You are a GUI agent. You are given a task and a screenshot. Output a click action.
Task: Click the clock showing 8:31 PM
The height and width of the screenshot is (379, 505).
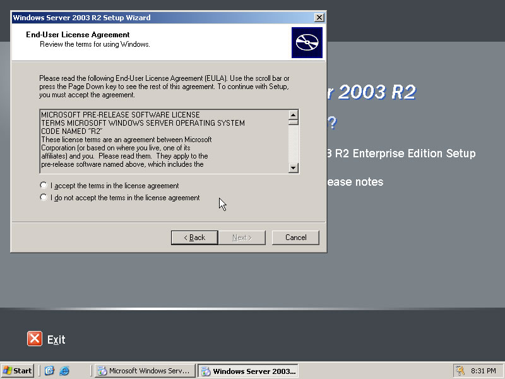484,371
